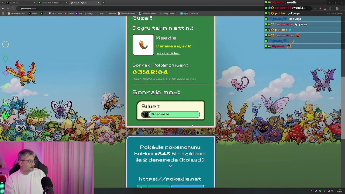This screenshot has height=194, width=345.
Task: Open the Steam tray icon
Action: pyautogui.click(x=316, y=191)
